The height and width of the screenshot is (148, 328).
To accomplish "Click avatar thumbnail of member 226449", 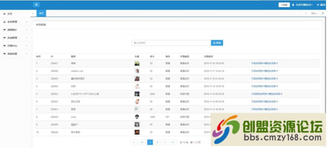I will pyautogui.click(x=137, y=125).
